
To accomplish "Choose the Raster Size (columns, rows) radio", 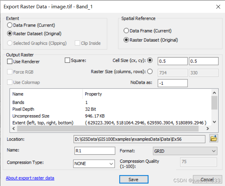I will coord(150,71).
